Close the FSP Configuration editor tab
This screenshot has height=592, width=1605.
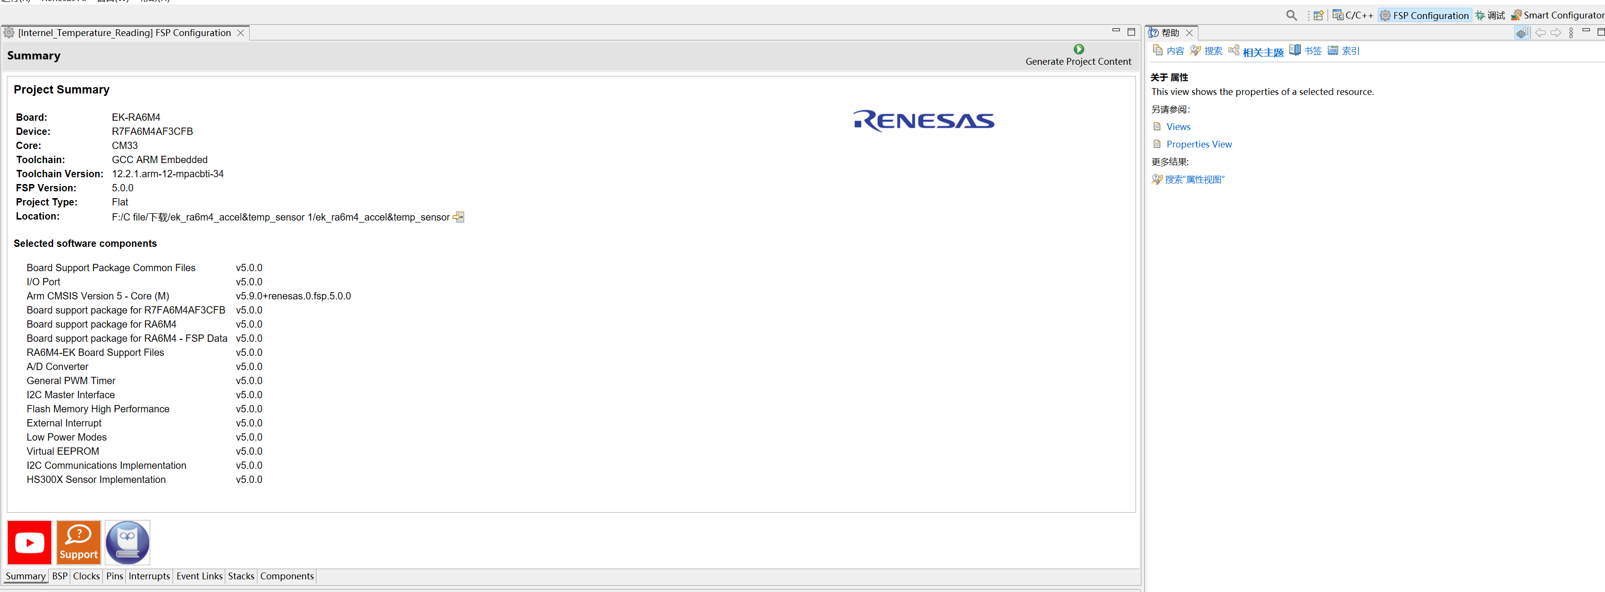click(x=240, y=33)
